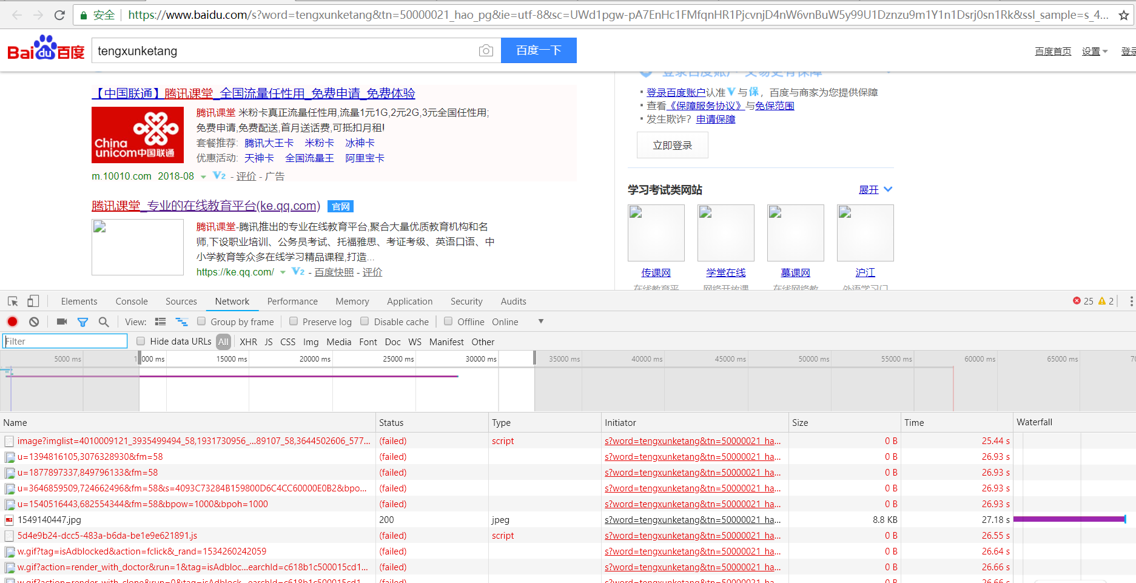Open the Security tab
The height and width of the screenshot is (583, 1136).
(x=466, y=302)
